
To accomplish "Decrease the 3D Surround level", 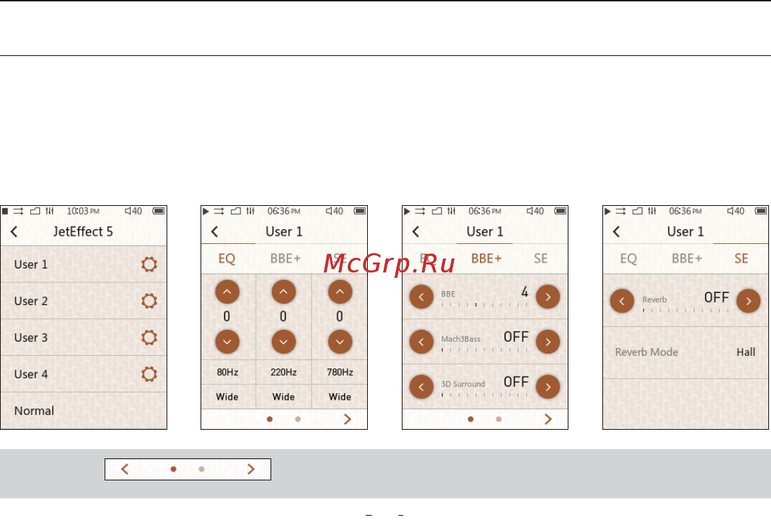I will pyautogui.click(x=421, y=387).
